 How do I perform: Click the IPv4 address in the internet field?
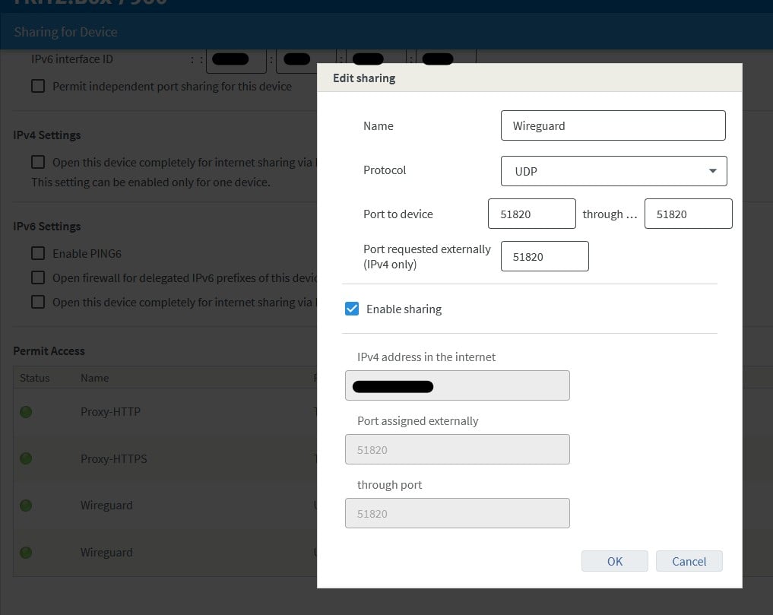click(457, 385)
